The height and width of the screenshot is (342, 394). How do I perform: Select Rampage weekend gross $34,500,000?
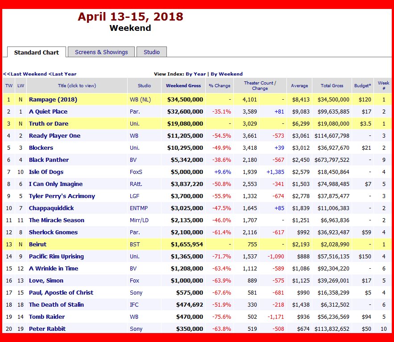(x=185, y=100)
